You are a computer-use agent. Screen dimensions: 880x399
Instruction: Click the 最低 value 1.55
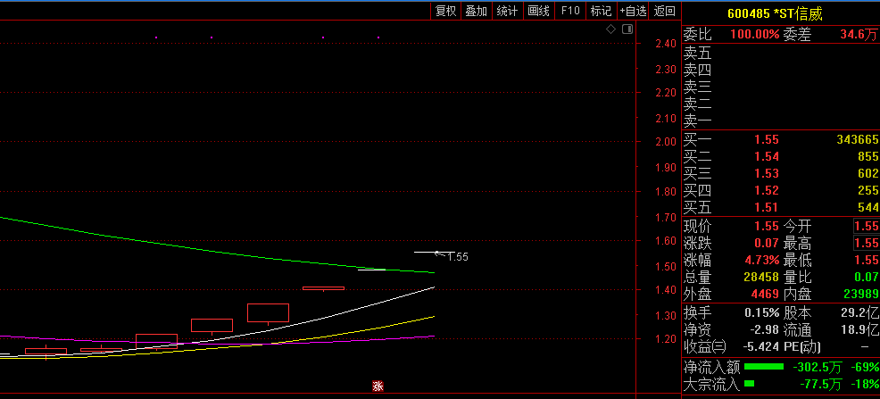(x=866, y=261)
